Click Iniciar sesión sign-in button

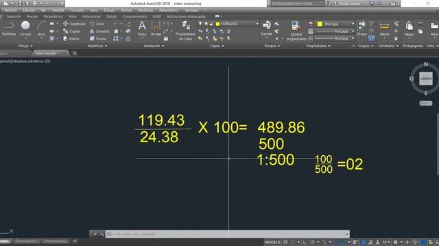pos(349,3)
